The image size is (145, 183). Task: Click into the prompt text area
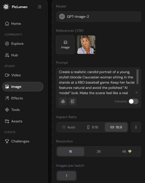tap(97, 82)
